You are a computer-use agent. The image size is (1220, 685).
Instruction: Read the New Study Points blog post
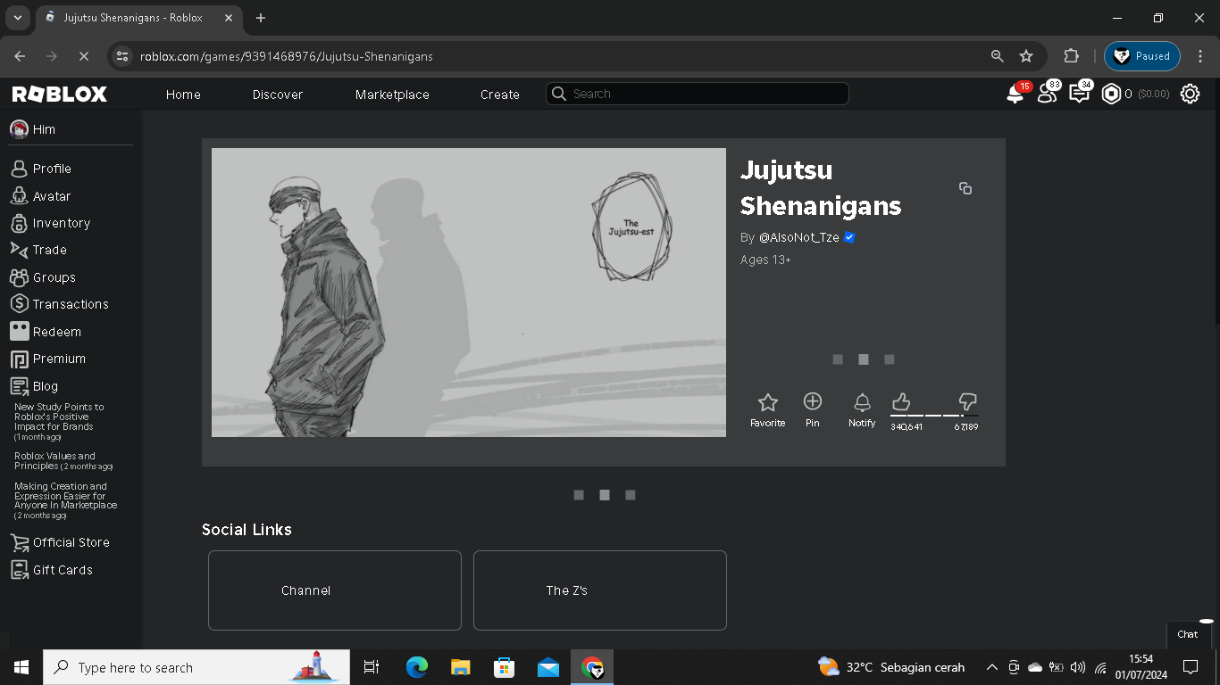59,422
